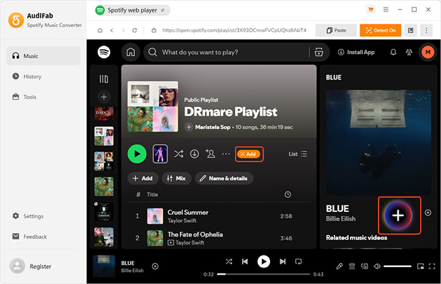Open the mini player icon

(x=420, y=266)
